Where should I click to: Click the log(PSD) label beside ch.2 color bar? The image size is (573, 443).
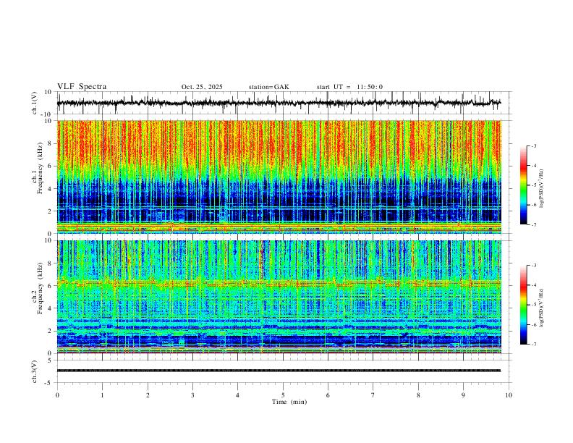(x=542, y=308)
